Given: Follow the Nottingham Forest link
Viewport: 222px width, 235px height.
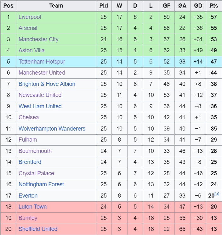Looking at the screenshot, I should [x=41, y=184].
